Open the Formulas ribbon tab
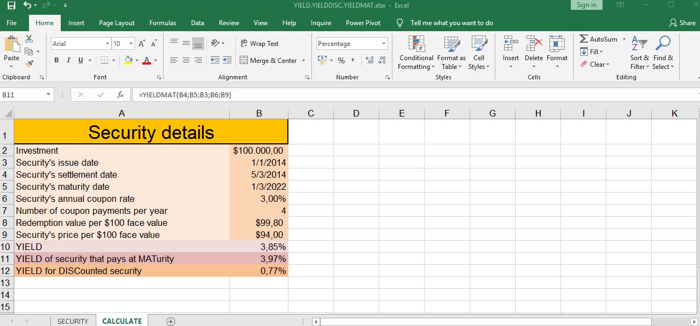Viewport: 700px width, 326px height. tap(163, 23)
